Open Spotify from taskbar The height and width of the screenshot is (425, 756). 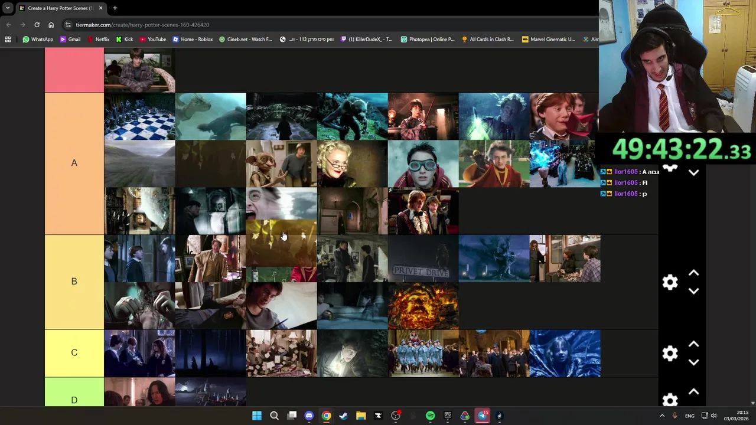point(430,416)
